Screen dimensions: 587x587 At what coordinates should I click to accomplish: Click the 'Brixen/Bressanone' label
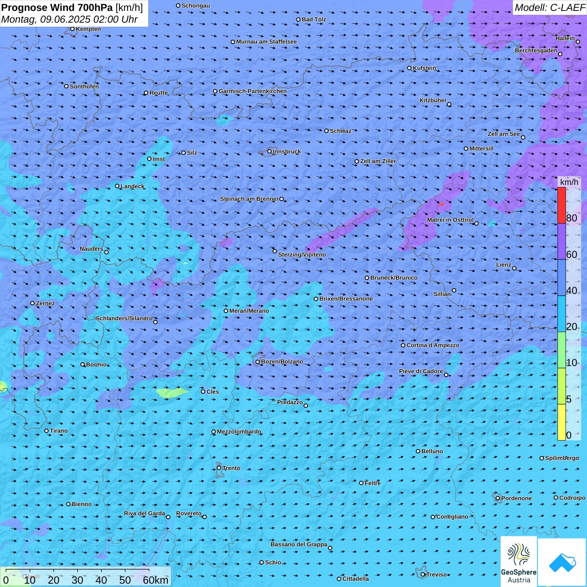pyautogui.click(x=346, y=299)
